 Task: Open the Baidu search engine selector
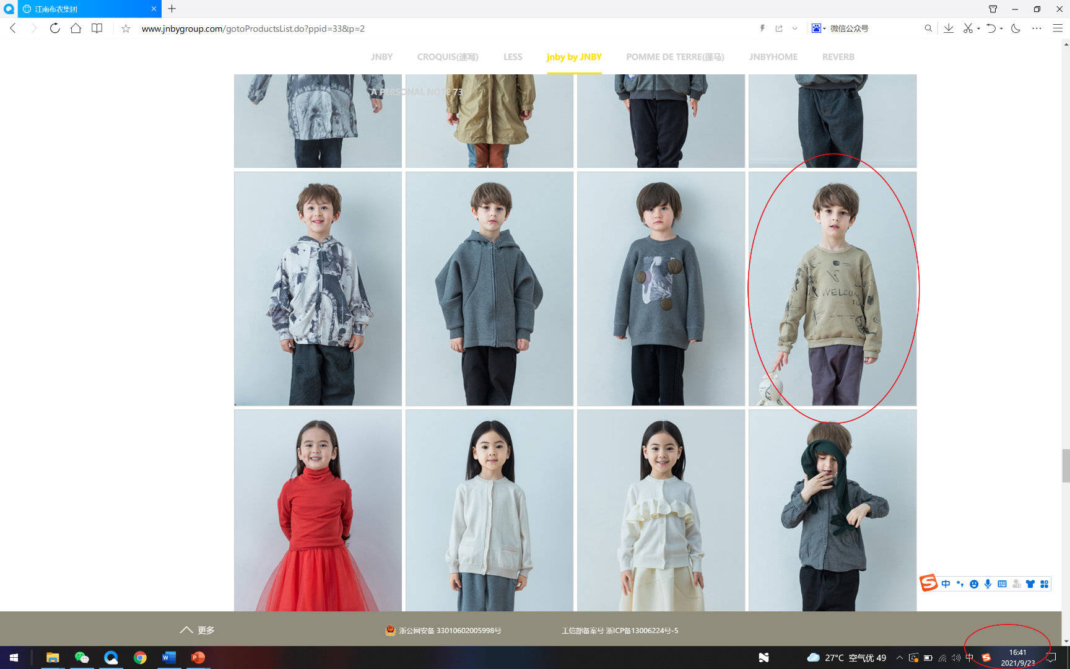[x=819, y=28]
